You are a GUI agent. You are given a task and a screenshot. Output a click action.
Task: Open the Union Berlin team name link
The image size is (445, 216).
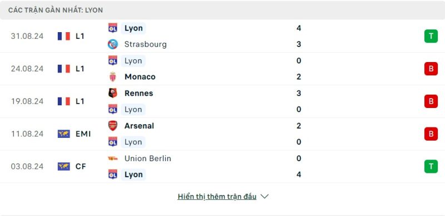pos(148,158)
